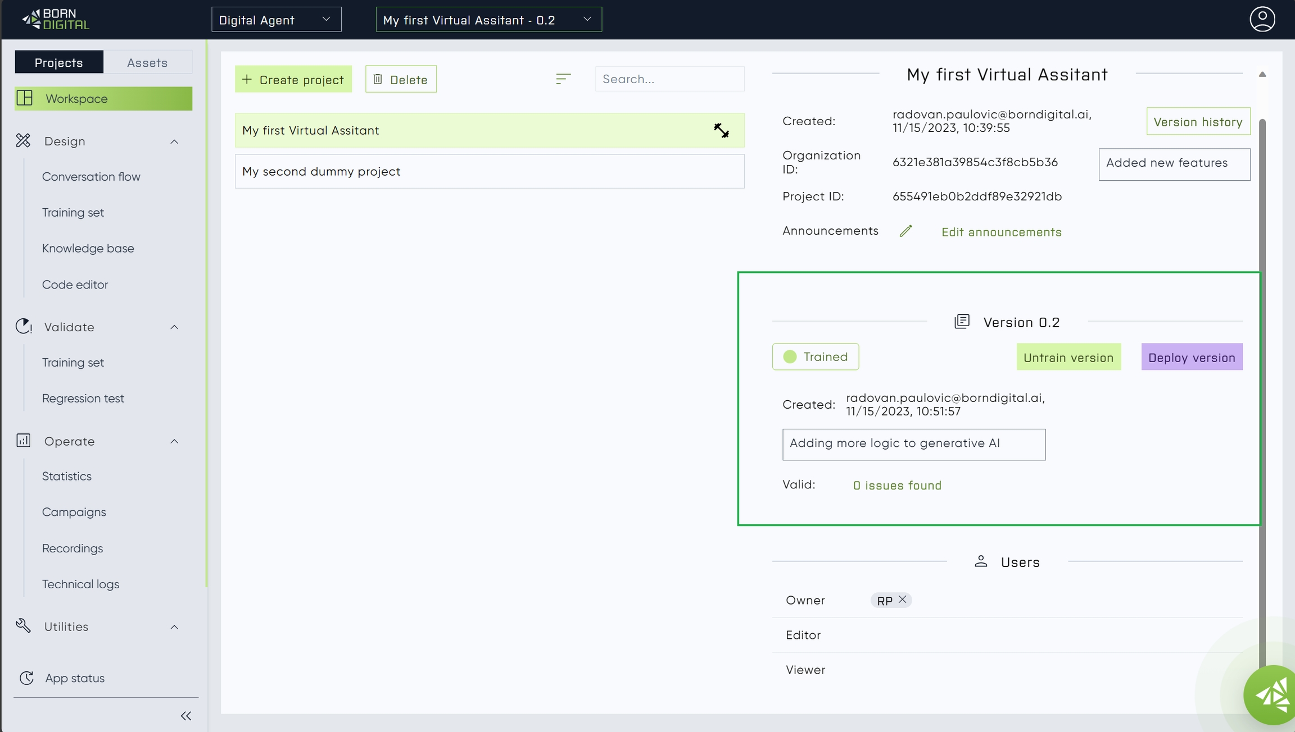Open the Digital Agent dropdown
This screenshot has height=732, width=1295.
click(276, 20)
